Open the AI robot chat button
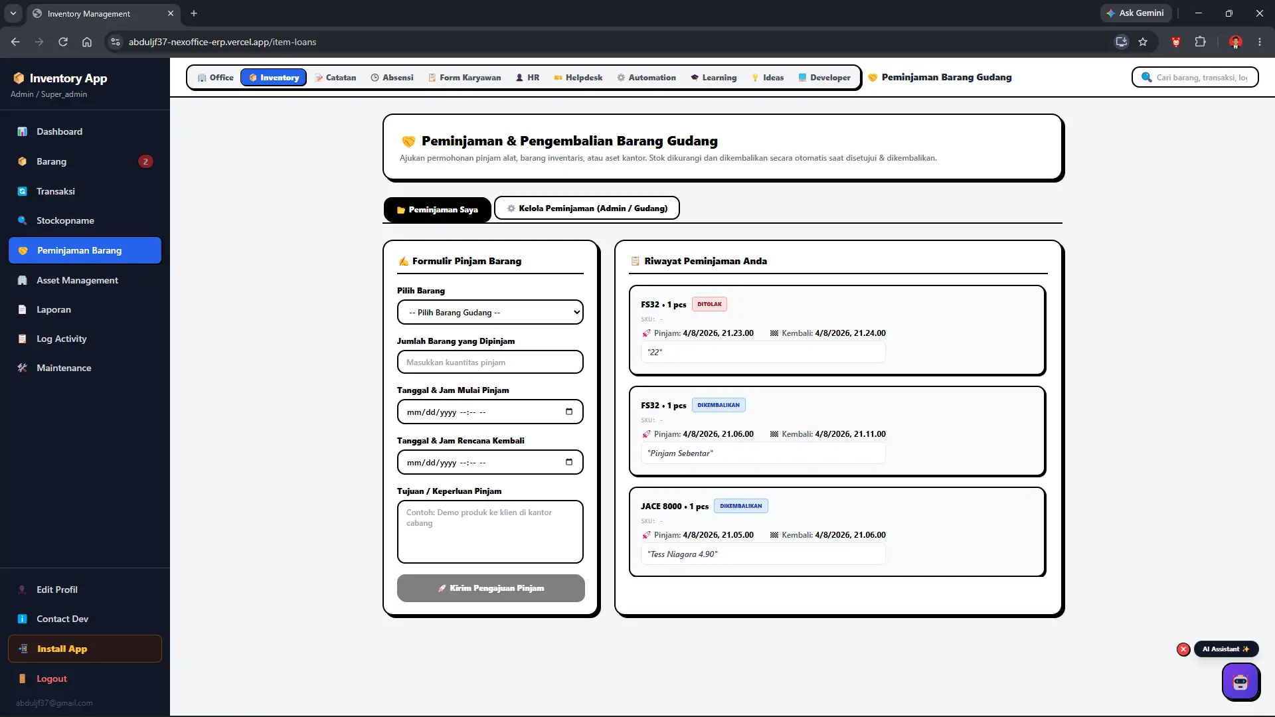Viewport: 1275px width, 717px height. (1240, 681)
